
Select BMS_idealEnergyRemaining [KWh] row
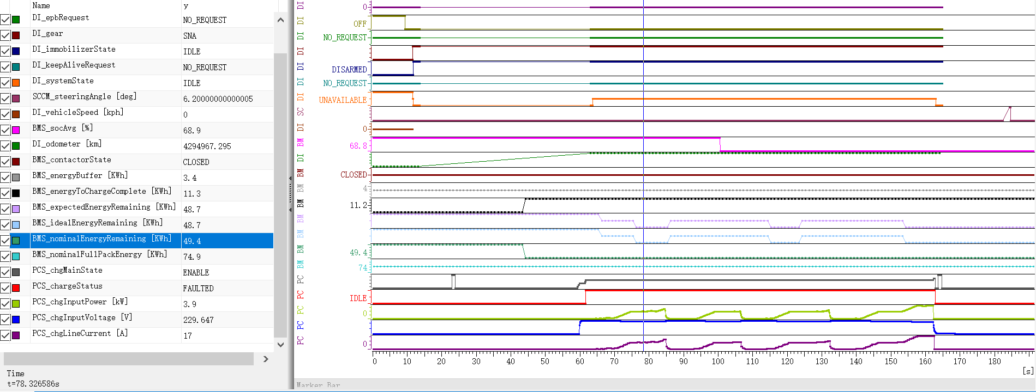(136, 225)
